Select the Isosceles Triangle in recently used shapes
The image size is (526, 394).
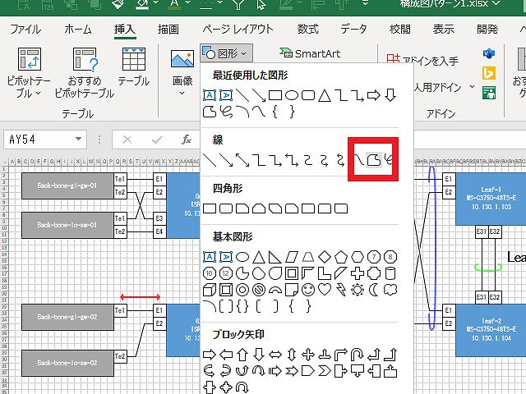coord(325,94)
